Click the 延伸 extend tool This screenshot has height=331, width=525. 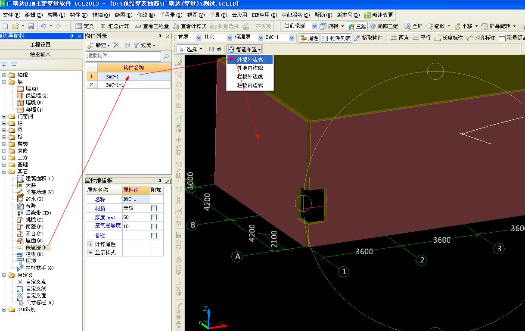click(179, 125)
